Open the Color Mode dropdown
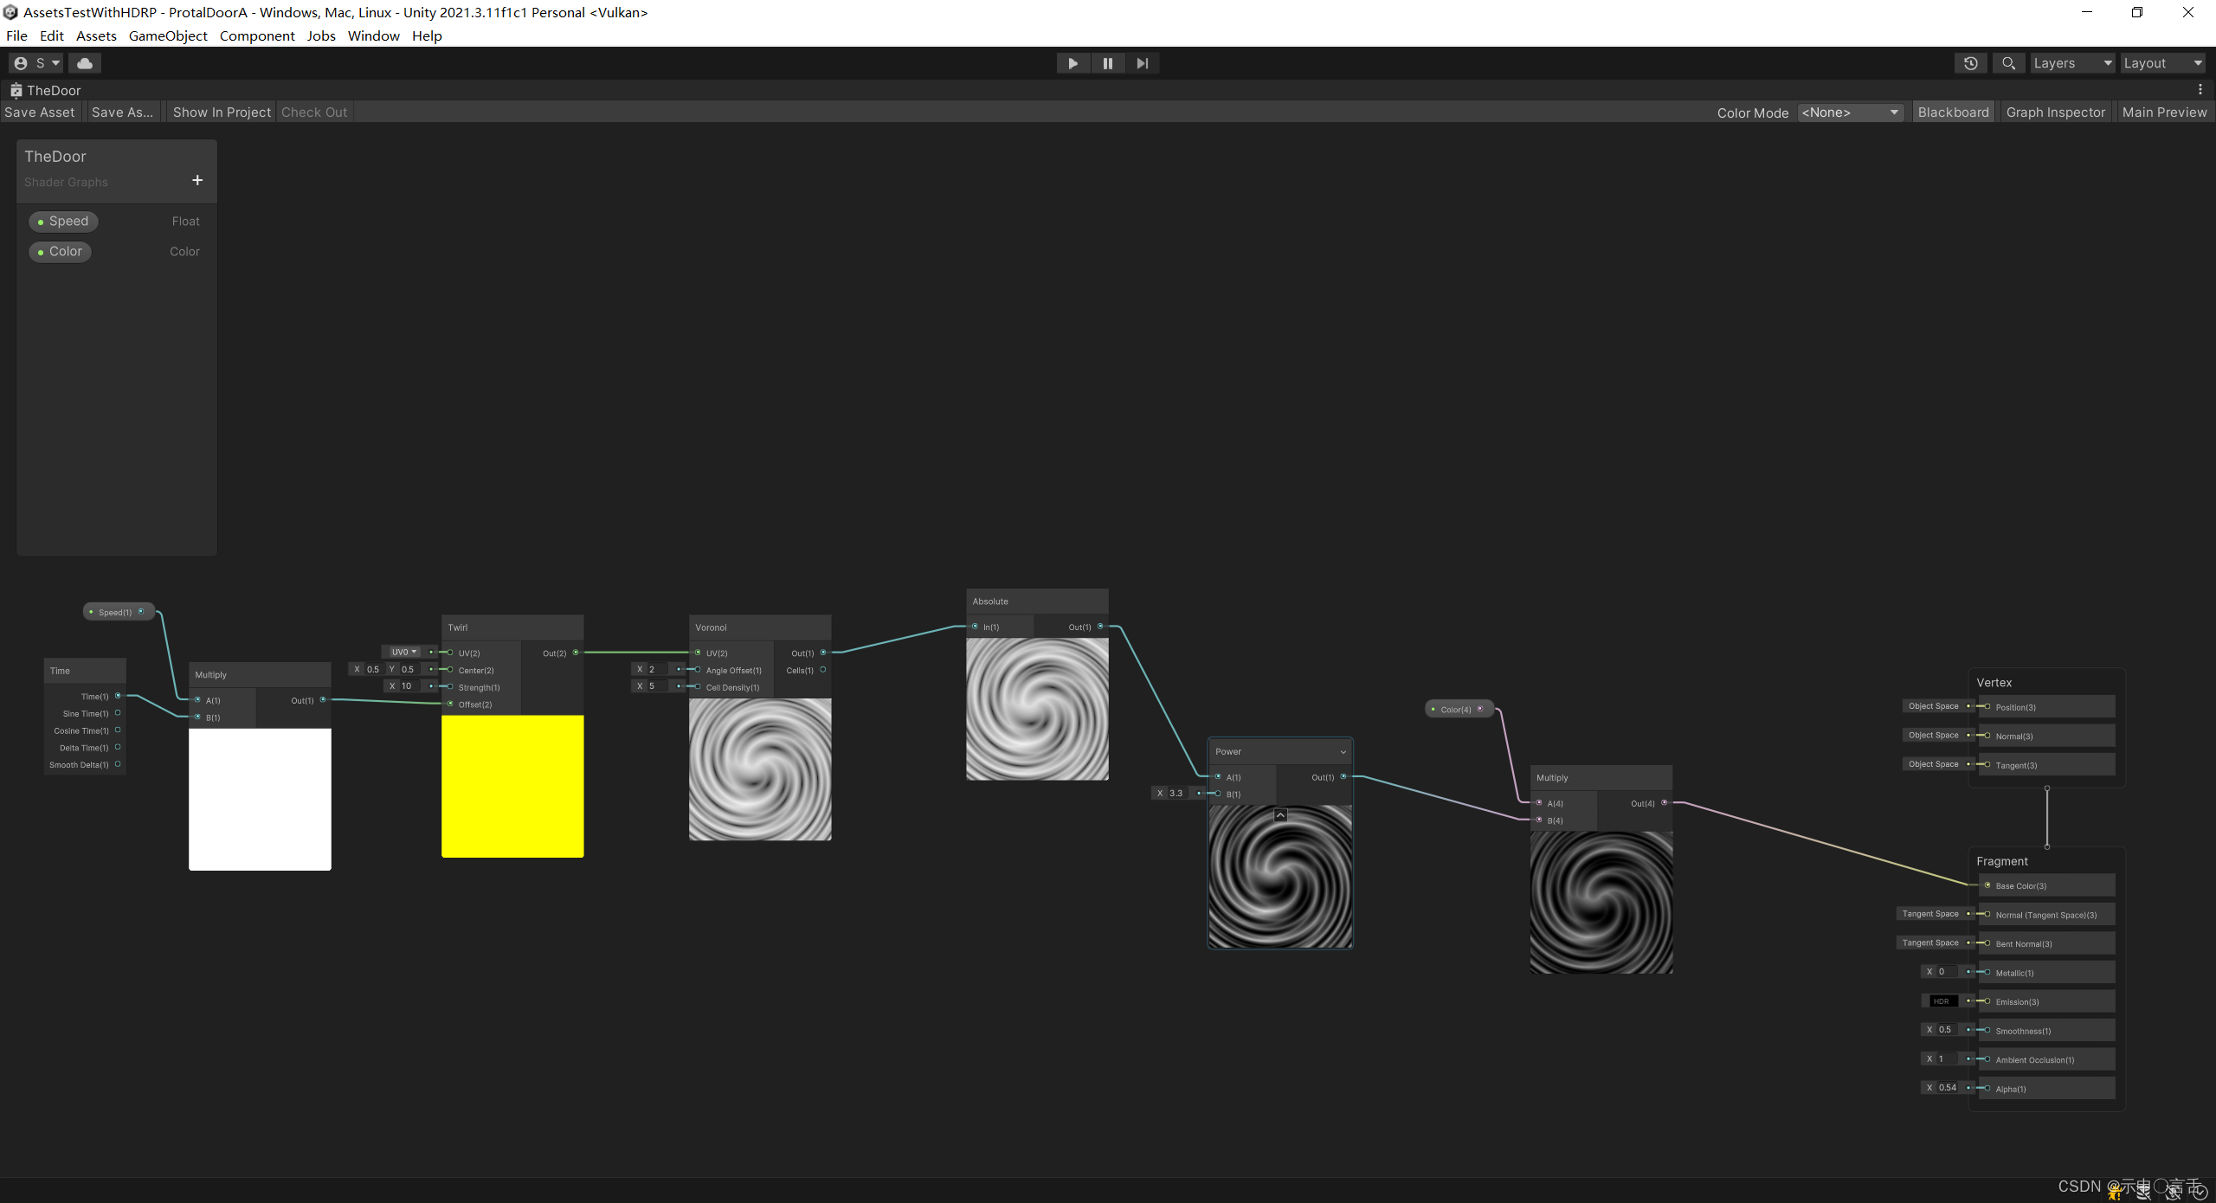The height and width of the screenshot is (1203, 2216). point(1850,112)
